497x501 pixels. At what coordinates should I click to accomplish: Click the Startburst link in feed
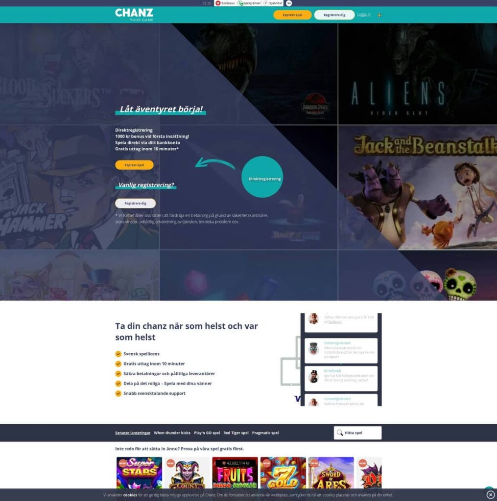point(335,322)
